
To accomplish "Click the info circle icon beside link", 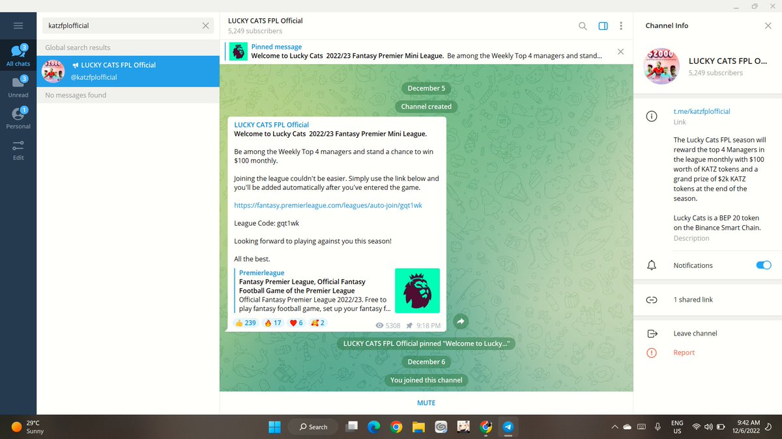I will point(651,116).
